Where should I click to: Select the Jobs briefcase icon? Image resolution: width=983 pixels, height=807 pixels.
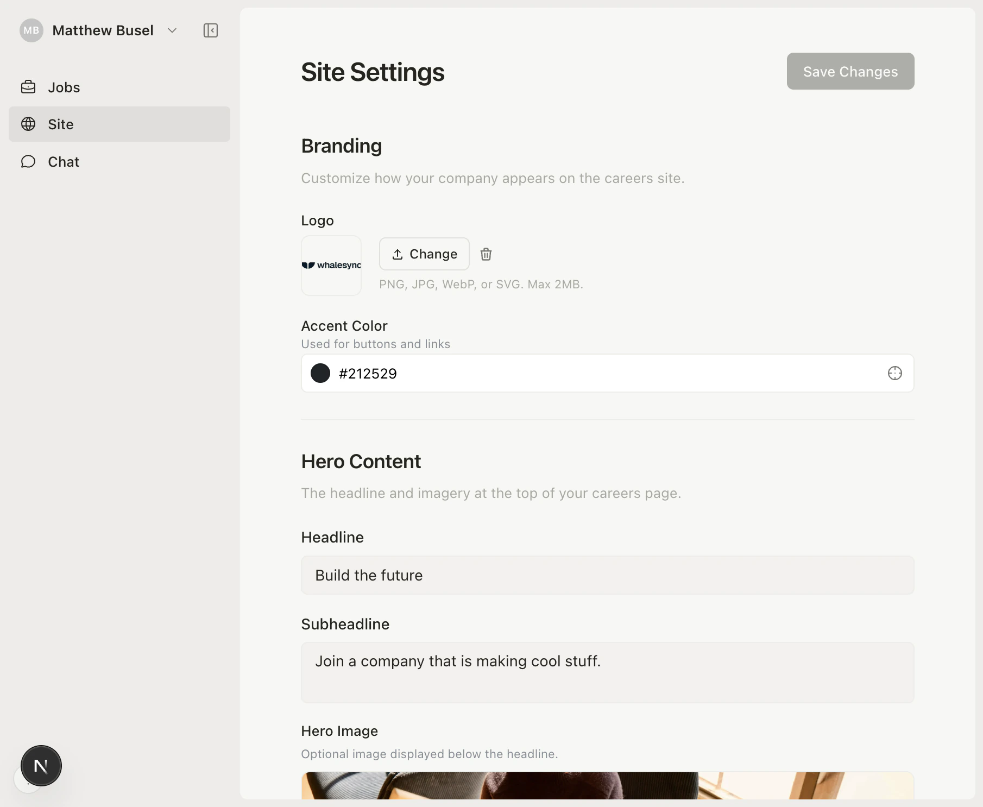coord(29,86)
